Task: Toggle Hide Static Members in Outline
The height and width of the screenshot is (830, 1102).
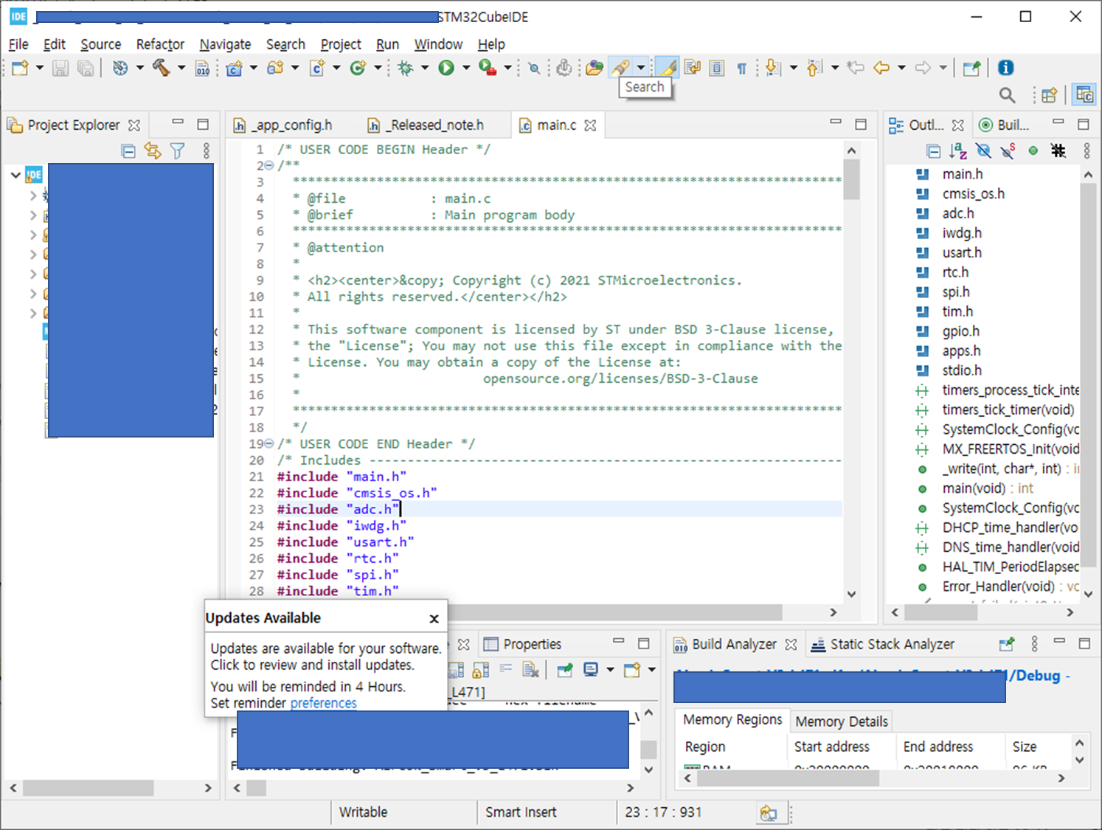Action: 1008,151
